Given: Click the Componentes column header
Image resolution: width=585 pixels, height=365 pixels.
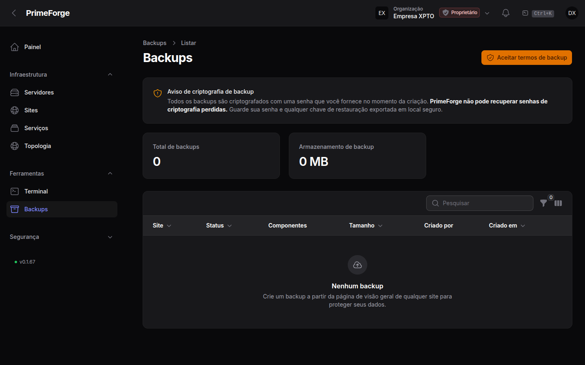Looking at the screenshot, I should tap(288, 225).
